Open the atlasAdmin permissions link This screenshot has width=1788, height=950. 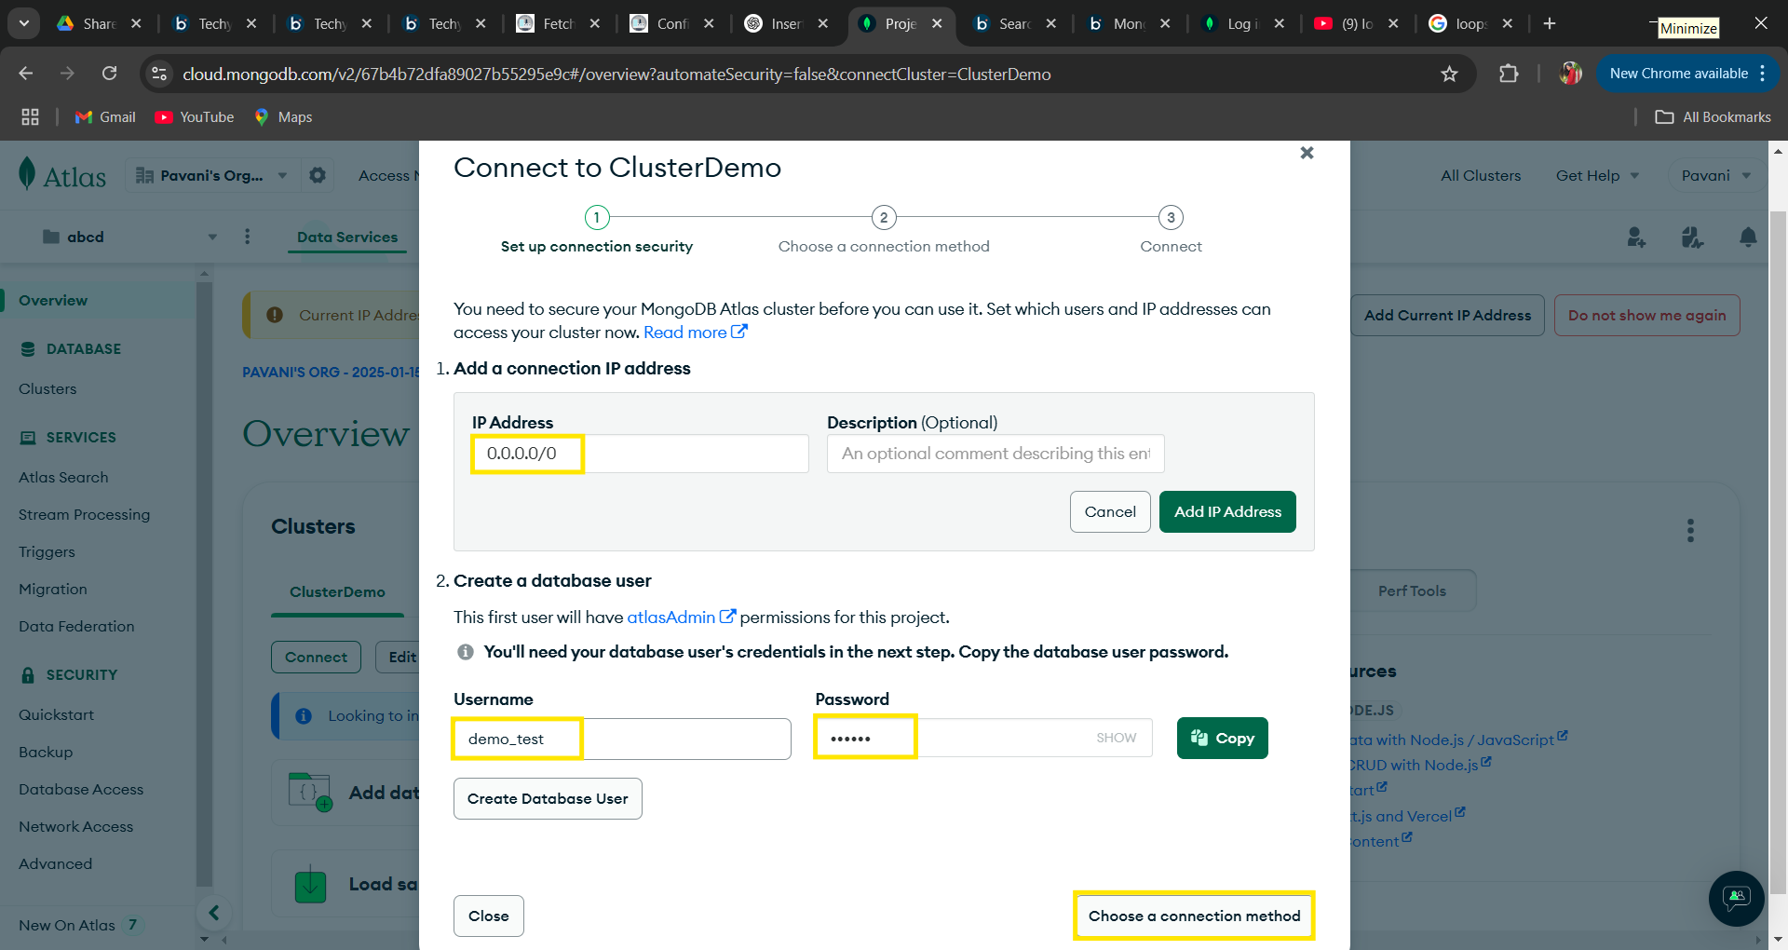pyautogui.click(x=671, y=617)
